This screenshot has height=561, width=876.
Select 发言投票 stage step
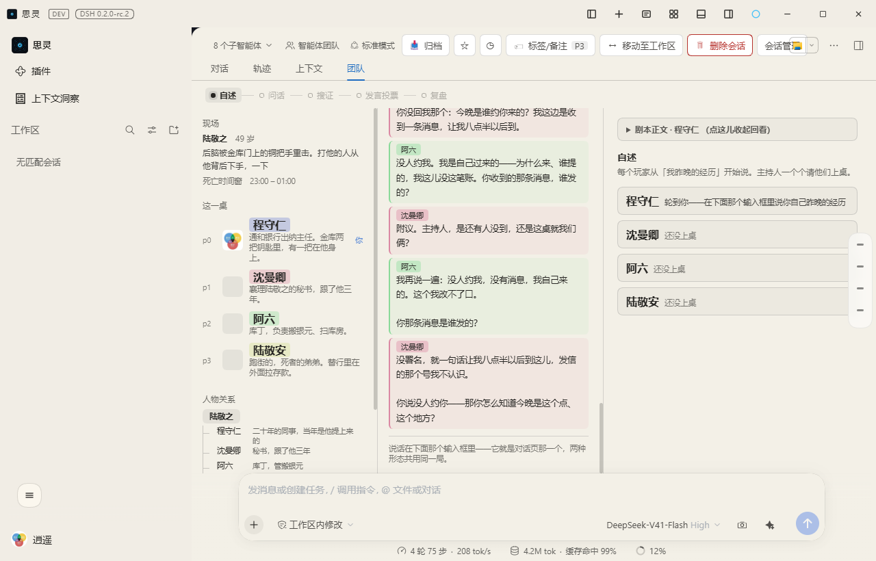(x=377, y=96)
